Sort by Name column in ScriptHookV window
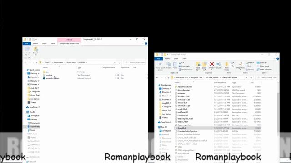Screen dimensions: 291x163 (45, 67)
